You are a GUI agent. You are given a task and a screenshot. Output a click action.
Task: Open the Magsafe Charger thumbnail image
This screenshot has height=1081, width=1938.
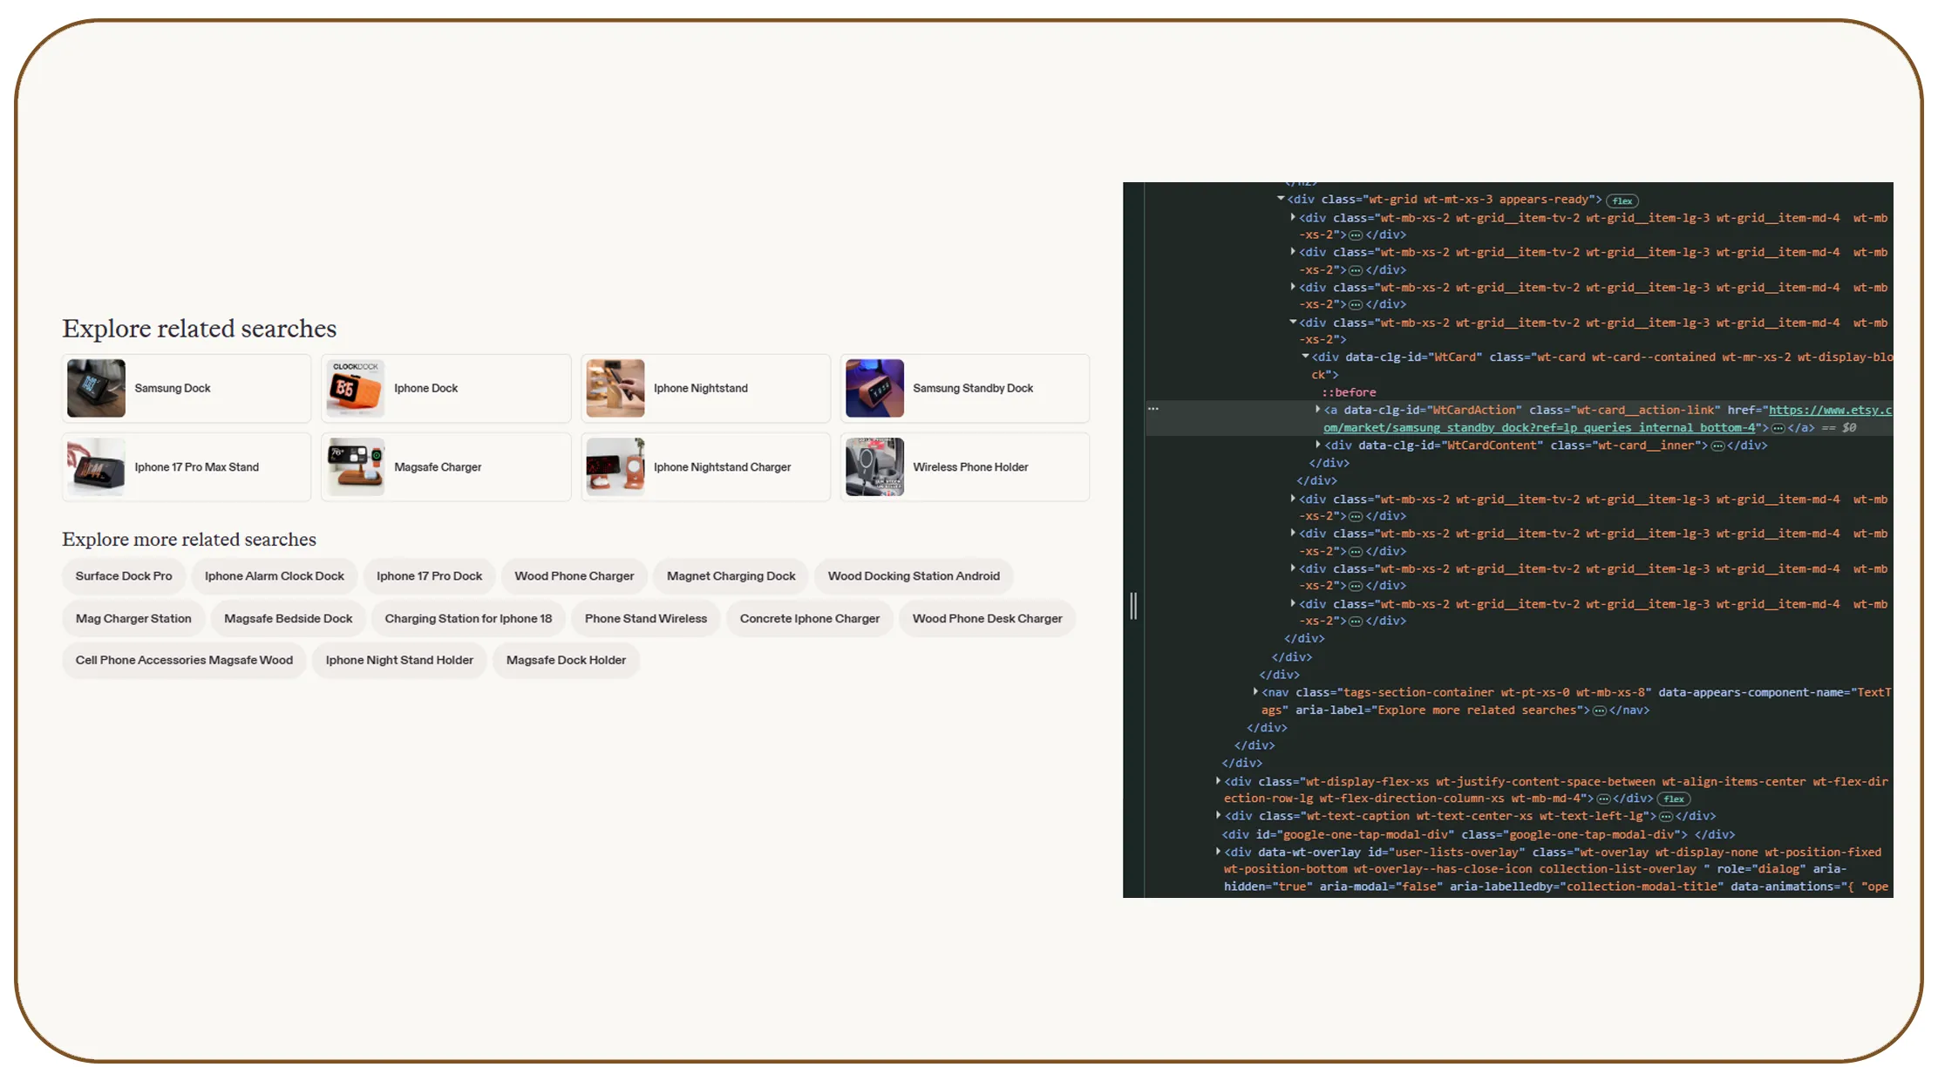(355, 466)
